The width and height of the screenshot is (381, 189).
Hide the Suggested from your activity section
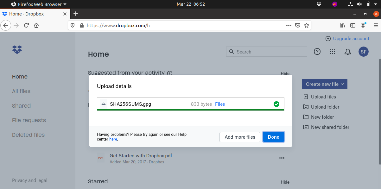click(x=285, y=73)
